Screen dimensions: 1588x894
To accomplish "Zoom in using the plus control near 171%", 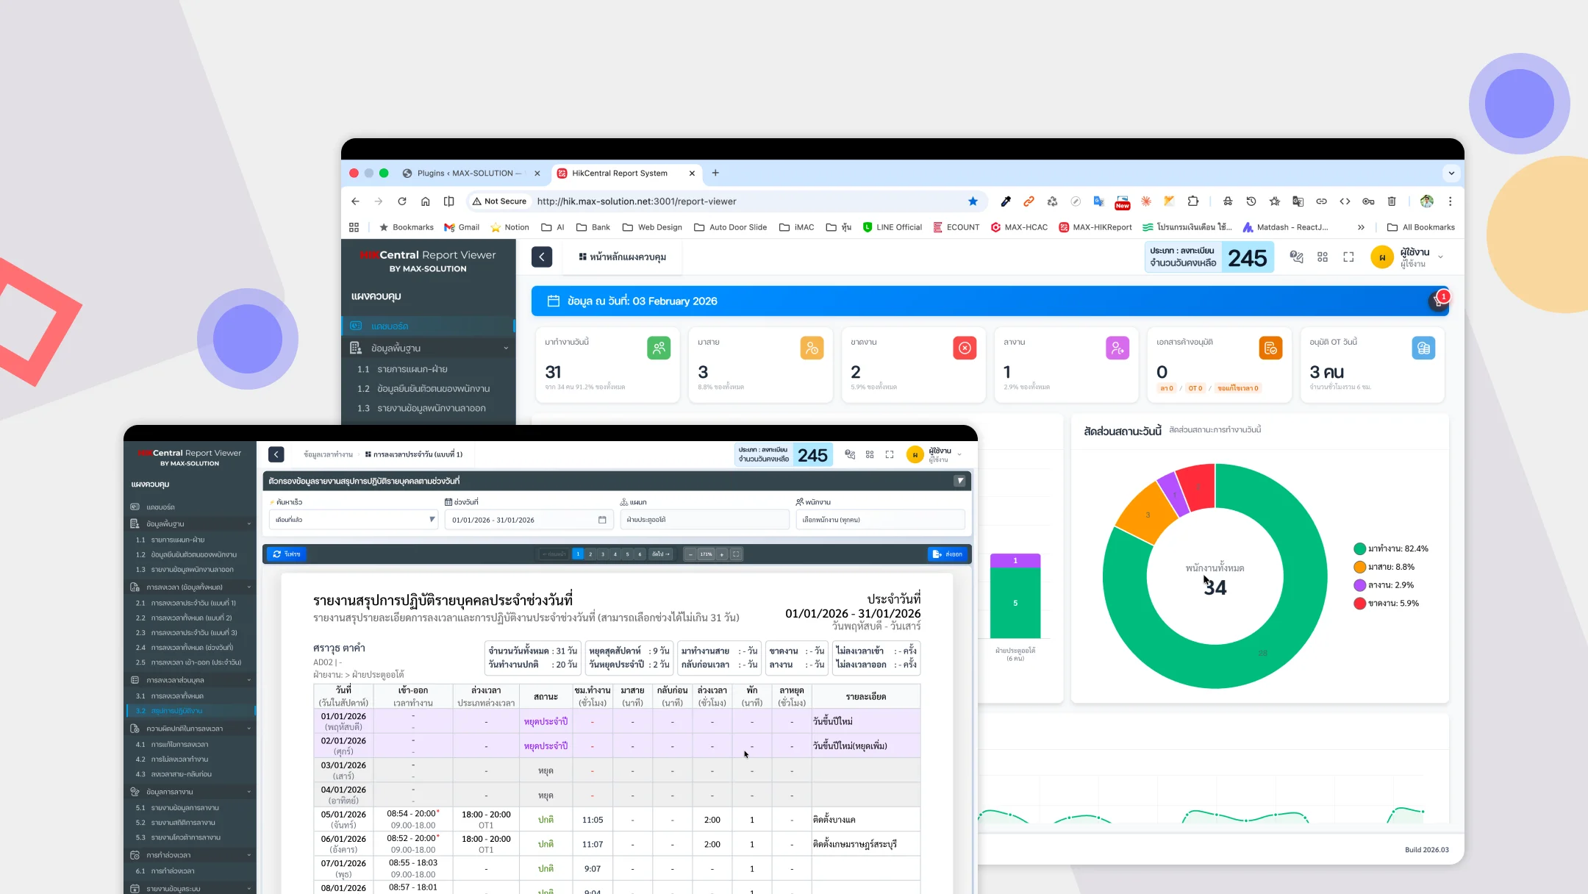I will click(x=722, y=554).
